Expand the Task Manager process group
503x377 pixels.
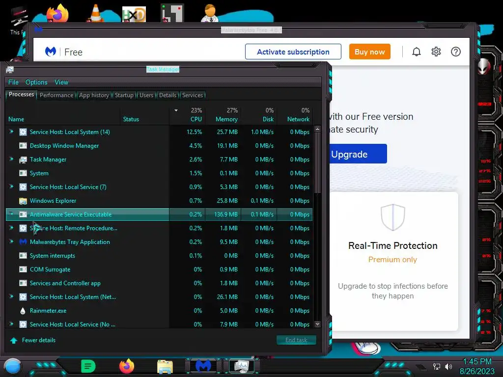[11, 159]
